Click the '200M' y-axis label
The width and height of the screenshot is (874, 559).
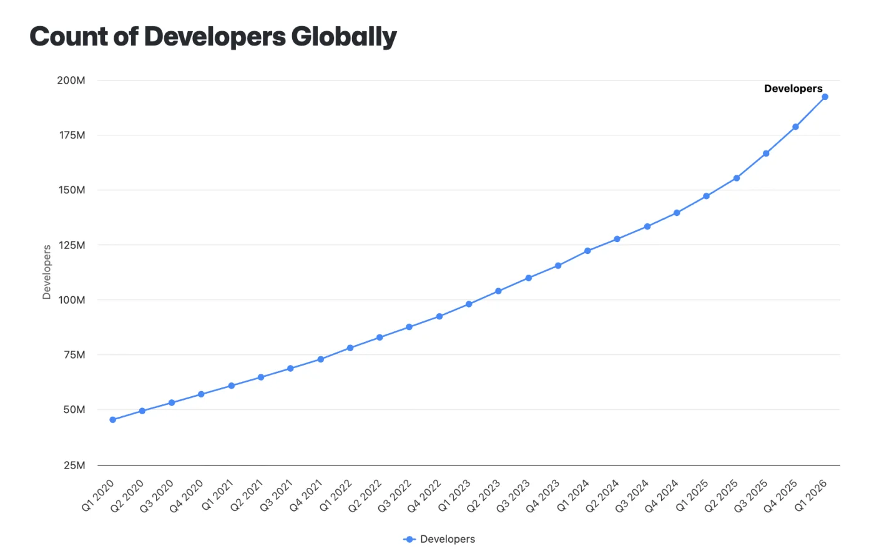pos(71,80)
